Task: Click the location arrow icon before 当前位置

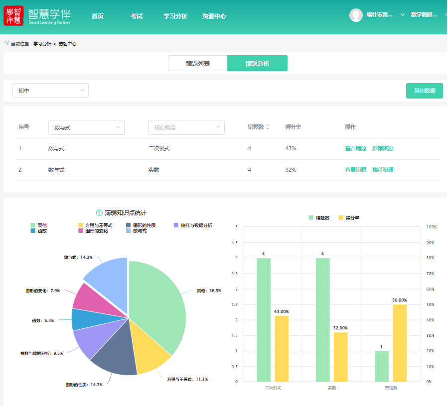Action: (x=6, y=43)
